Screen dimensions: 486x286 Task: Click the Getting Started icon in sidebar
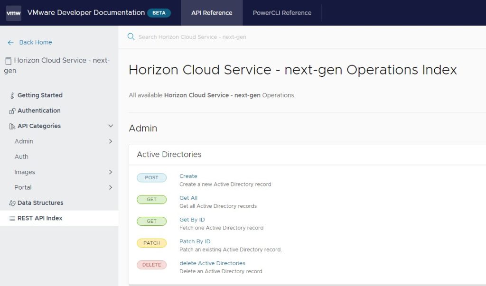pos(12,95)
